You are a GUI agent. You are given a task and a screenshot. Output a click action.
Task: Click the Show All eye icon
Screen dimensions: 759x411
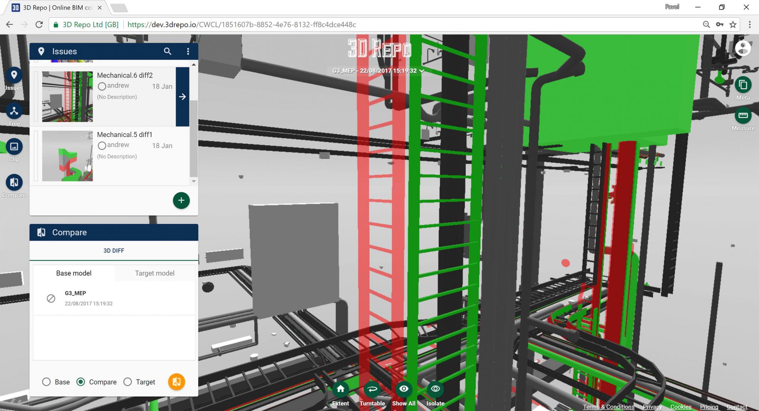click(404, 389)
